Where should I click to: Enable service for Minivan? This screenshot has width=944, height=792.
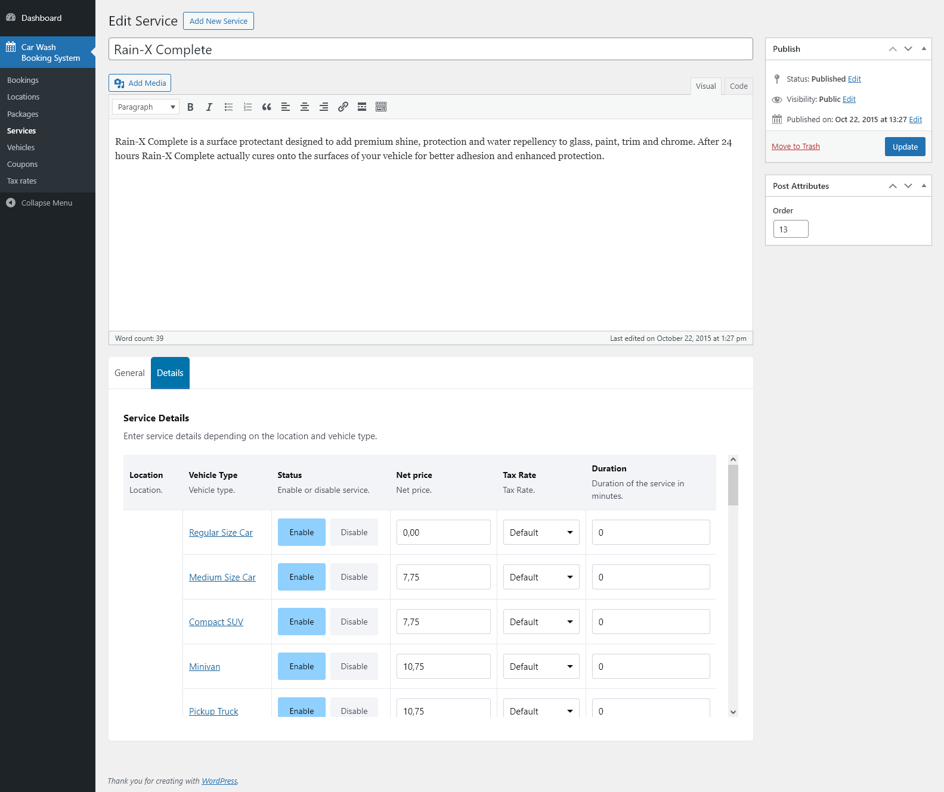click(x=302, y=666)
